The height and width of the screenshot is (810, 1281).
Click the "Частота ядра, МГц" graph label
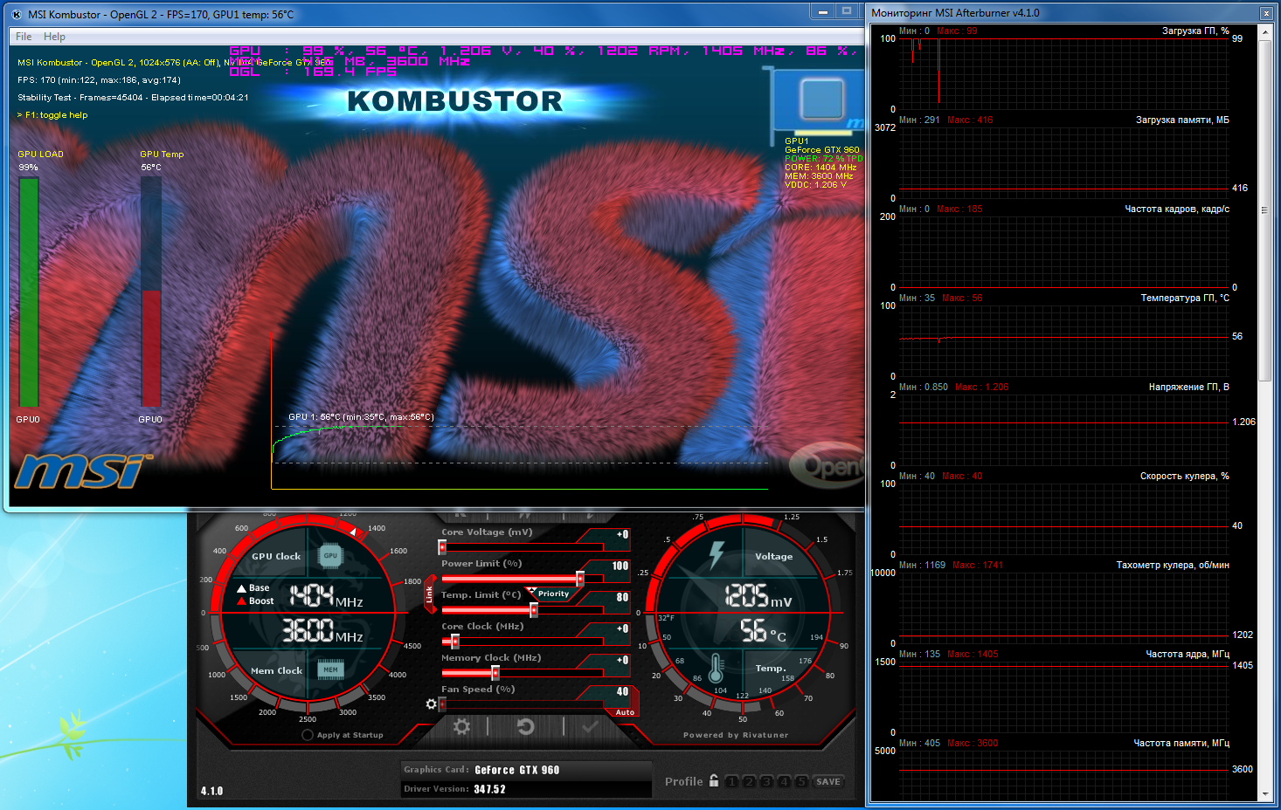[x=1188, y=654]
